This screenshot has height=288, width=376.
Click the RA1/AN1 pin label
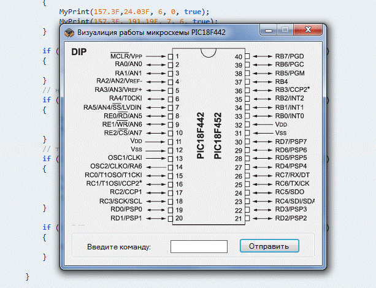(128, 73)
